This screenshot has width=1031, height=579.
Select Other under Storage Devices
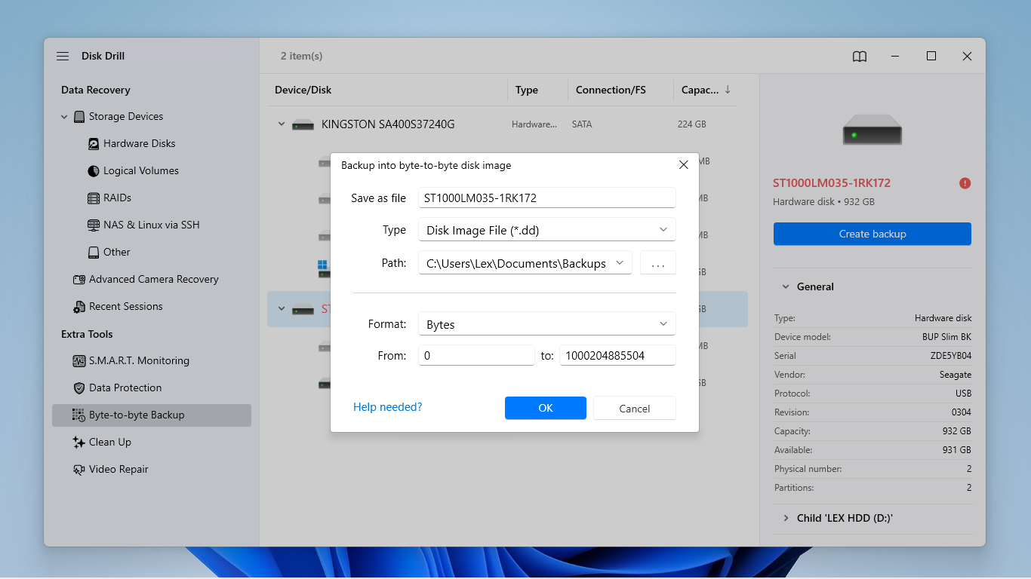tap(117, 253)
